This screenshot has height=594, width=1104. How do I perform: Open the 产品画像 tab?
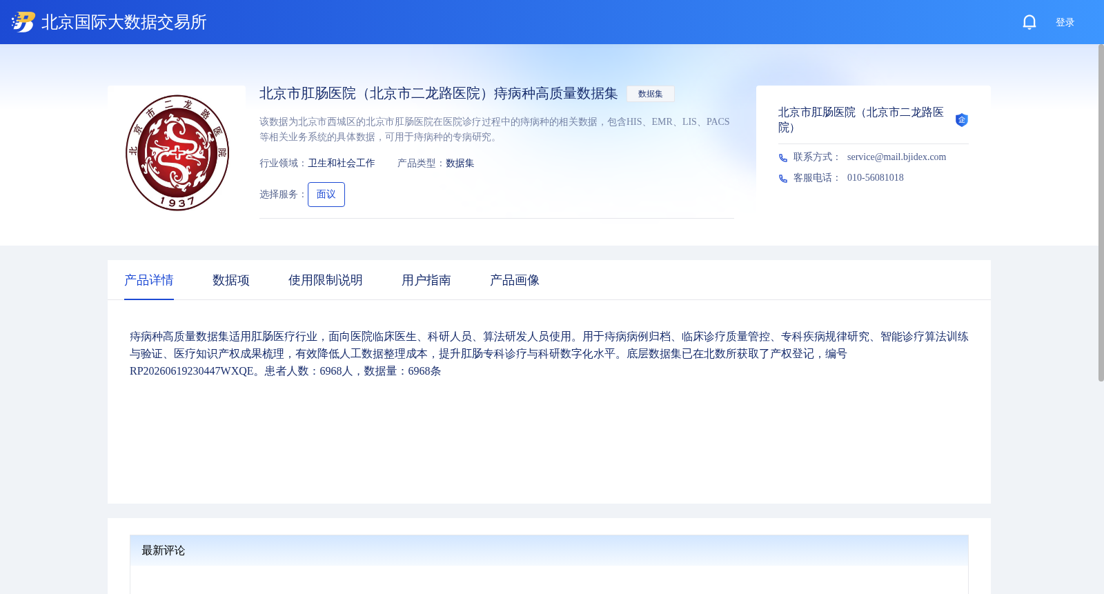pyautogui.click(x=515, y=280)
